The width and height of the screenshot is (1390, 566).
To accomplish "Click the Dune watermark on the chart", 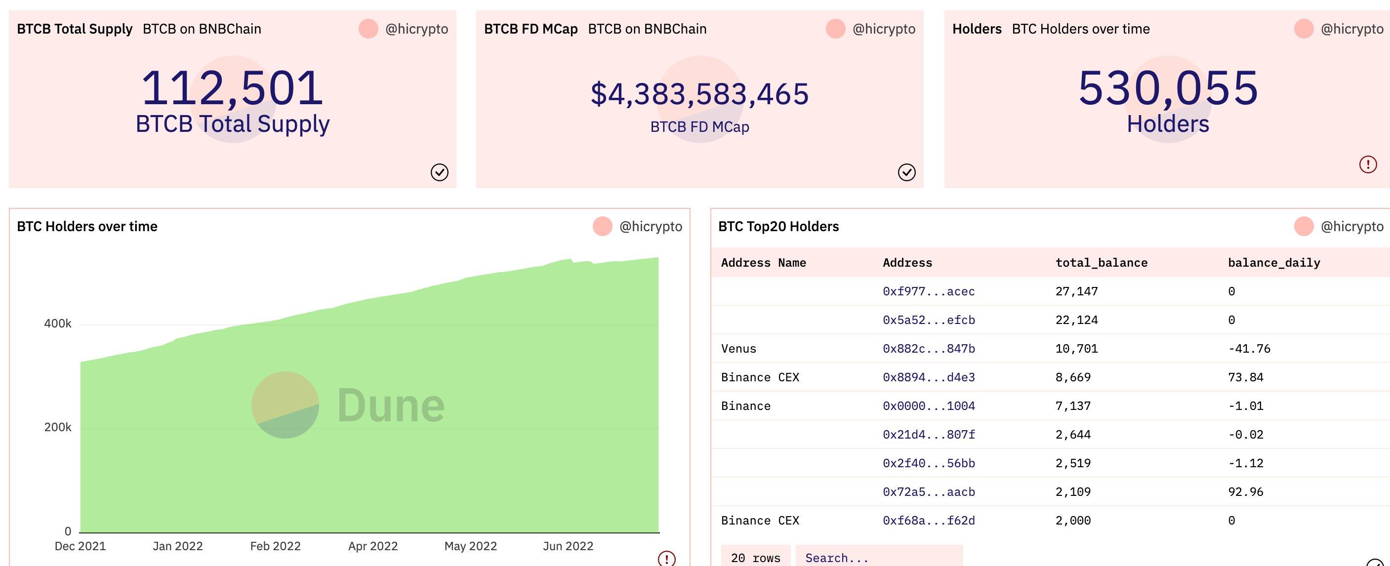I will (349, 405).
